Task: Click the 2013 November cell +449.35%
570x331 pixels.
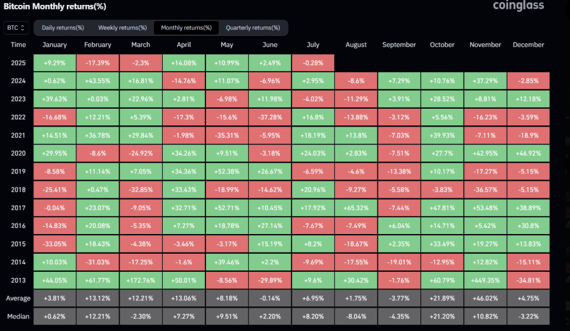Action: (485, 280)
